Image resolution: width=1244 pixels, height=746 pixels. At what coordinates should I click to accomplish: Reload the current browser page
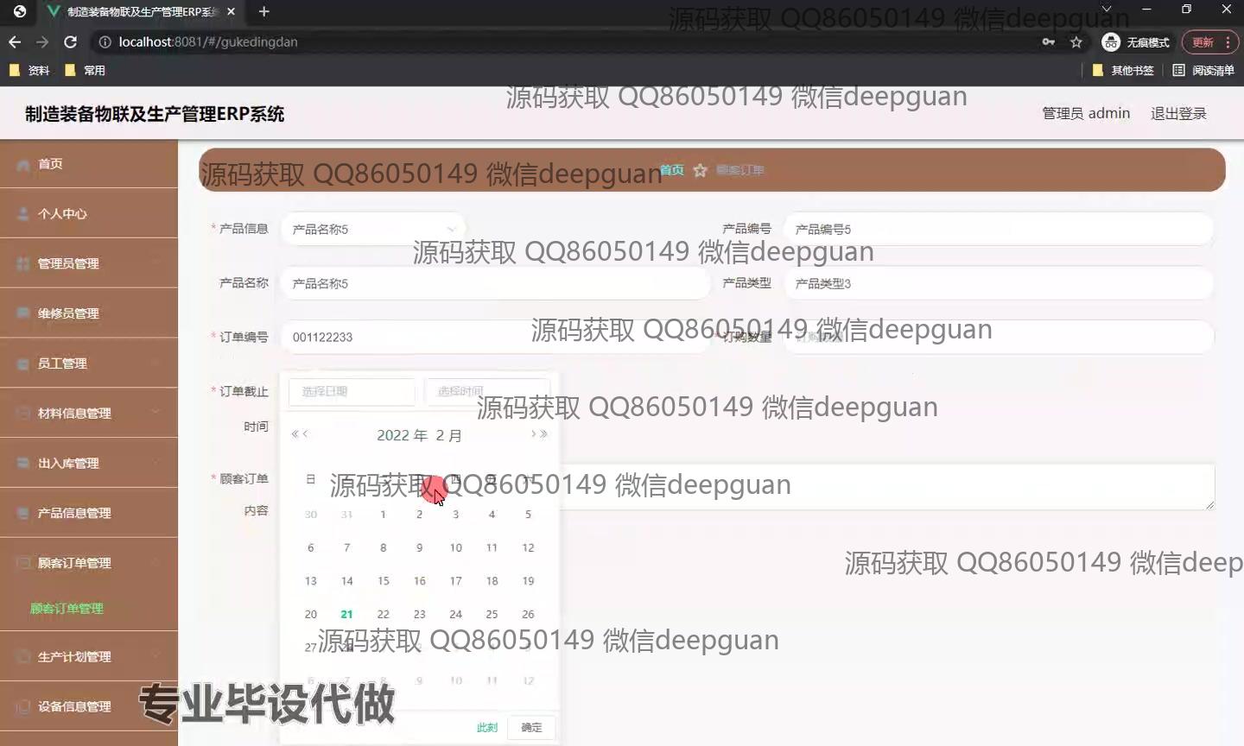point(71,41)
